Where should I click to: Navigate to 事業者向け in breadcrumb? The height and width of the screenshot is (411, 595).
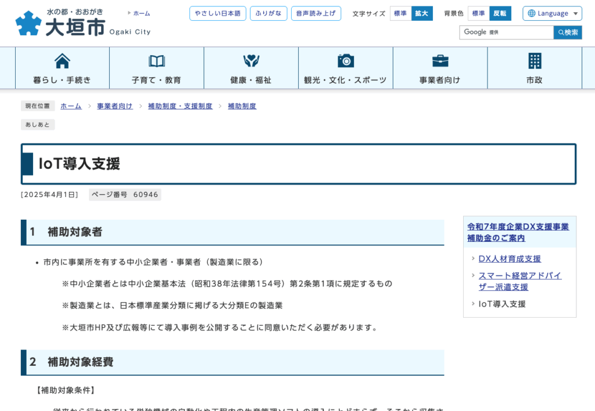pyautogui.click(x=114, y=106)
